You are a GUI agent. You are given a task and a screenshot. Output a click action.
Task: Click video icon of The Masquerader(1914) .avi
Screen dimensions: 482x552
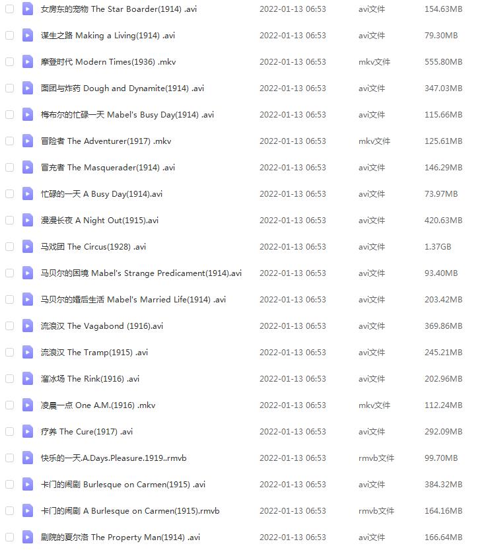coord(28,168)
